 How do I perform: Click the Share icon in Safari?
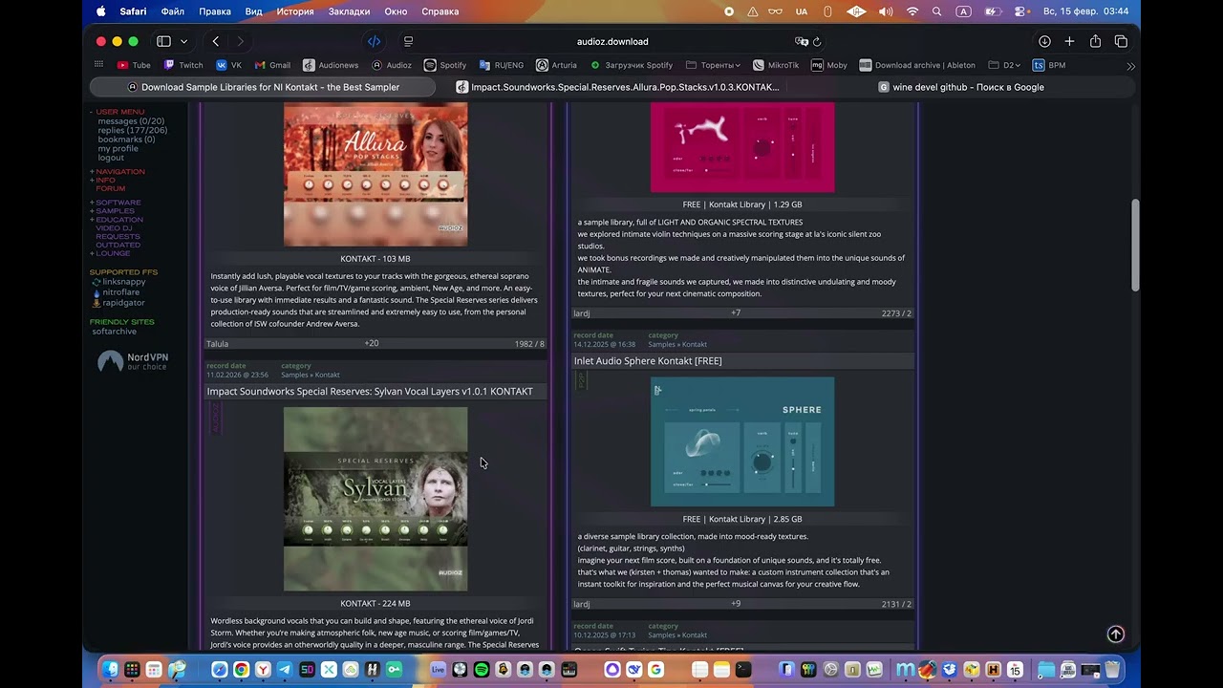pyautogui.click(x=1095, y=41)
